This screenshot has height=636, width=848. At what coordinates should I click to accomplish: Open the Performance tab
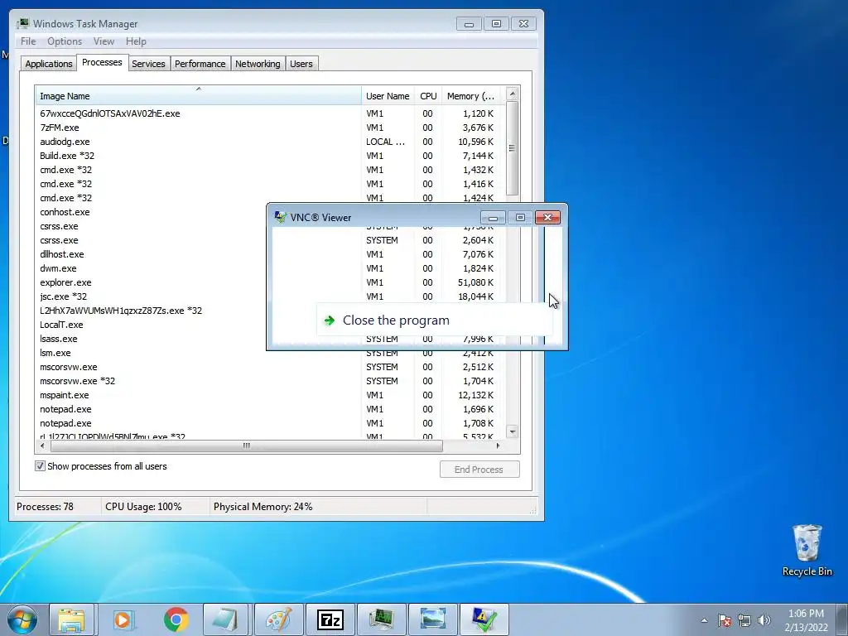[200, 64]
